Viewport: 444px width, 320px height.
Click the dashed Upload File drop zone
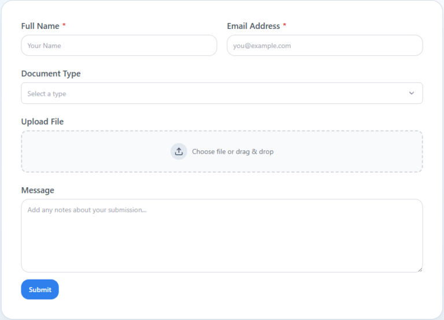tap(222, 151)
